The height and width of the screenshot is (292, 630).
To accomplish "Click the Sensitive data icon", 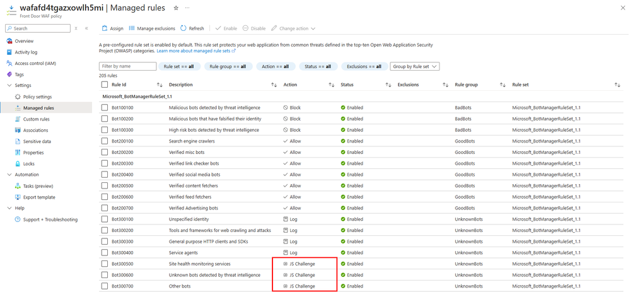I will coord(18,141).
